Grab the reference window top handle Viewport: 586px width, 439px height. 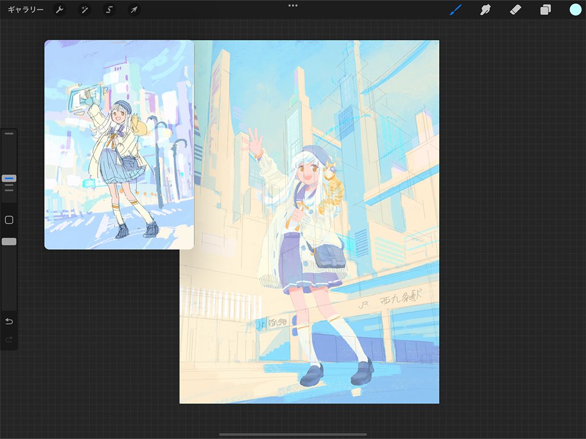119,43
